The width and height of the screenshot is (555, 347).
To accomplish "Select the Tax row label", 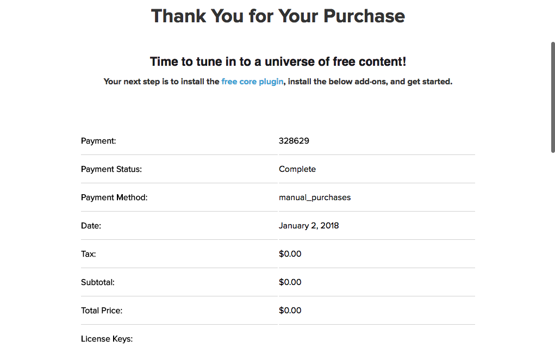I will click(88, 253).
